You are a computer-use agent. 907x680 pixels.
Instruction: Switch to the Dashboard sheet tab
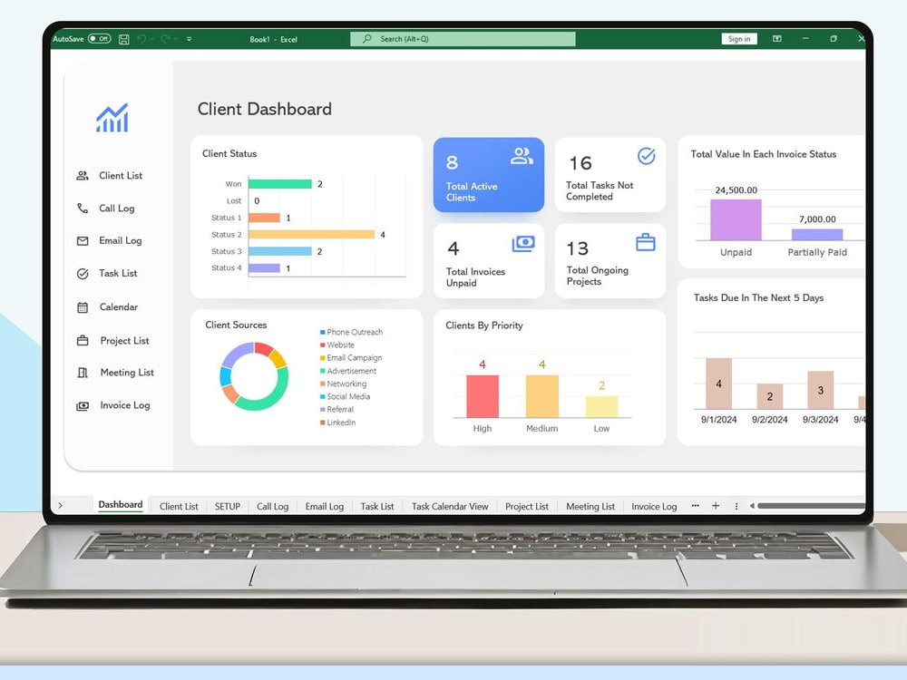[121, 505]
